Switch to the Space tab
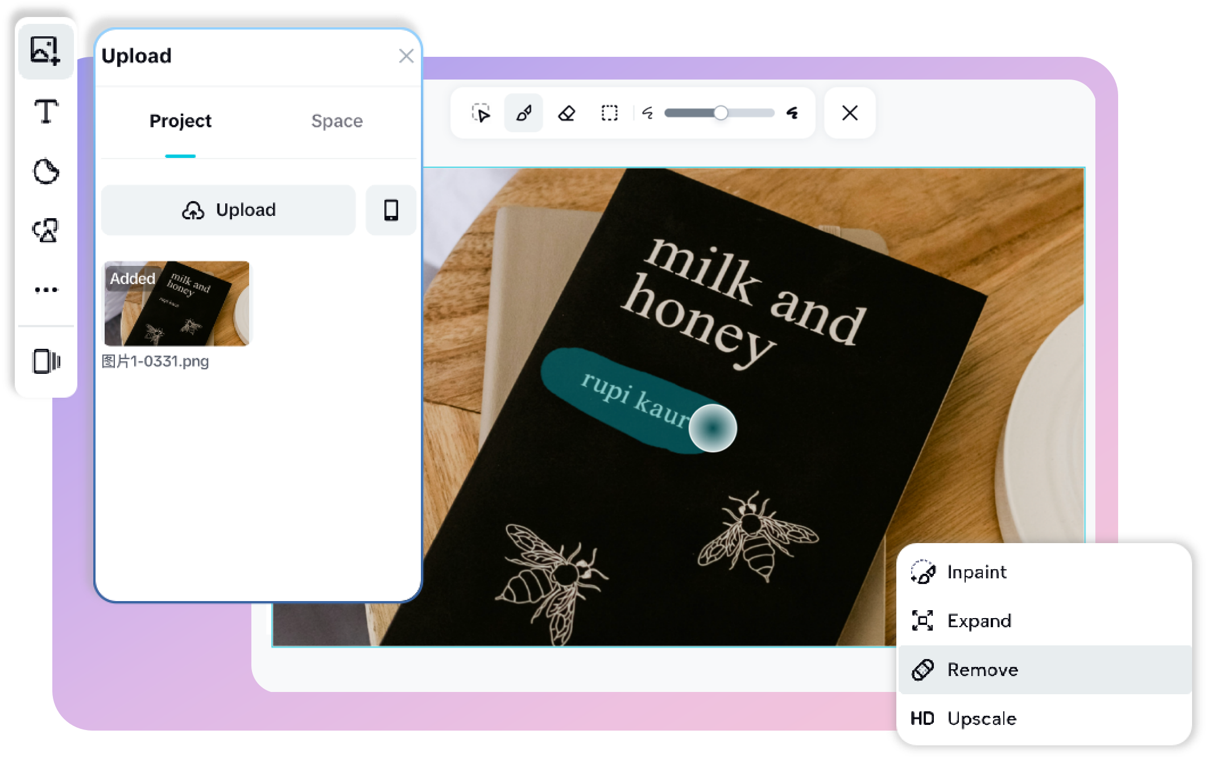Image resolution: width=1208 pixels, height=759 pixels. [337, 121]
